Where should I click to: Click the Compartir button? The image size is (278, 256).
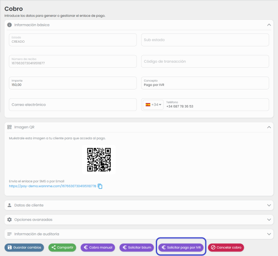(62, 247)
